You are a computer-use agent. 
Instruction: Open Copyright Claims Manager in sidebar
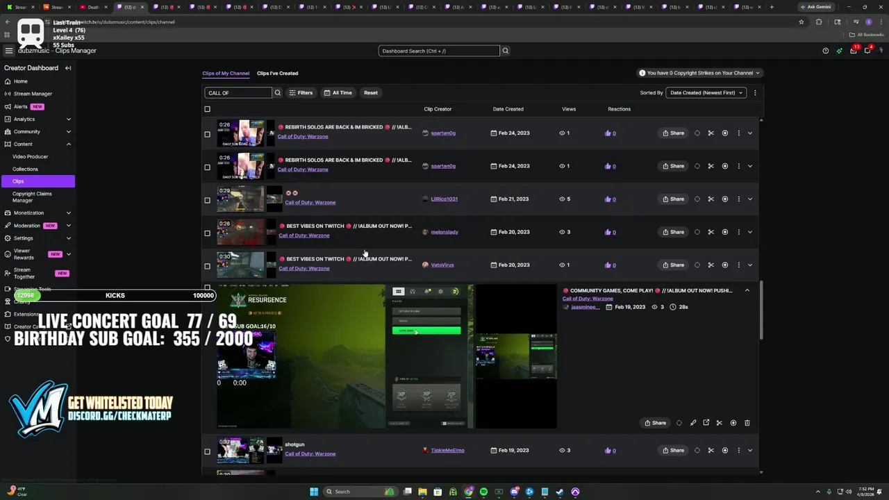pyautogui.click(x=32, y=197)
